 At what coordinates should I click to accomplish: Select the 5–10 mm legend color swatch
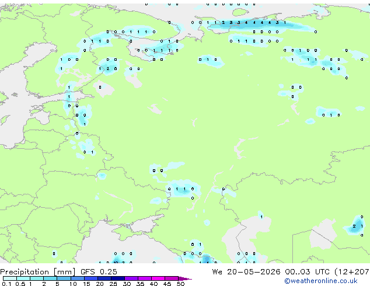click(64, 278)
